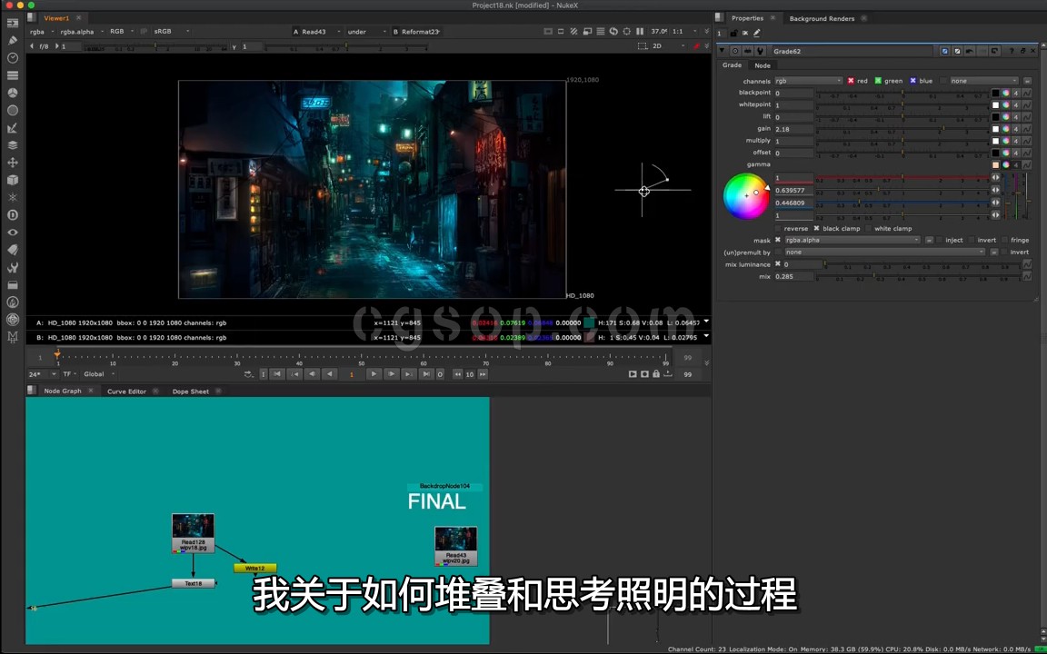The width and height of the screenshot is (1047, 654).
Task: Open the Global frame range dropdown
Action: [99, 374]
